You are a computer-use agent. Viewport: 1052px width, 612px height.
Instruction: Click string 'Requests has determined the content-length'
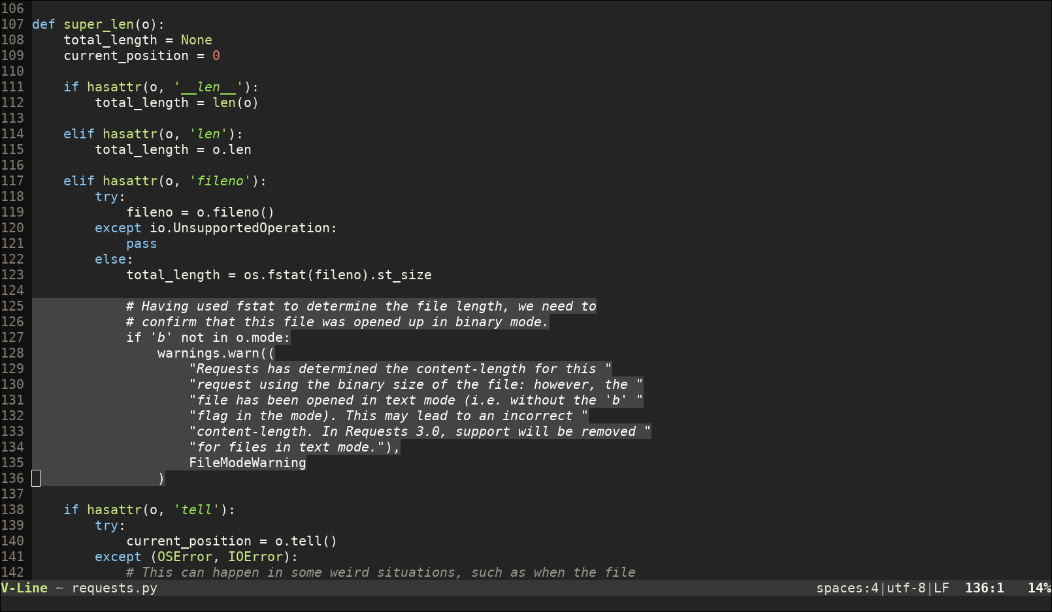pyautogui.click(x=401, y=369)
